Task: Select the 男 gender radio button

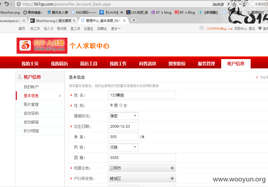Action: coord(112,105)
